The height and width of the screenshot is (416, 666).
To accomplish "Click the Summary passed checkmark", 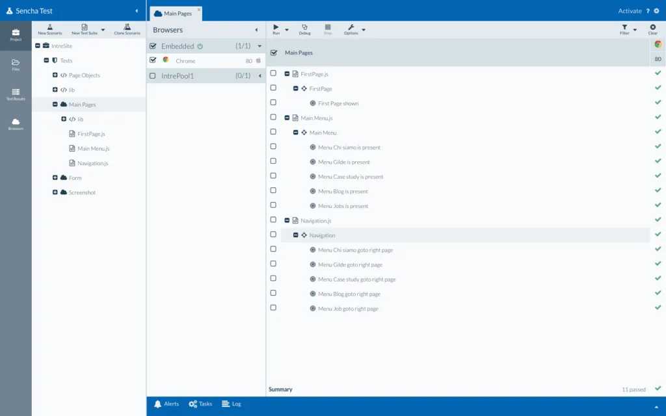I will [x=658, y=389].
